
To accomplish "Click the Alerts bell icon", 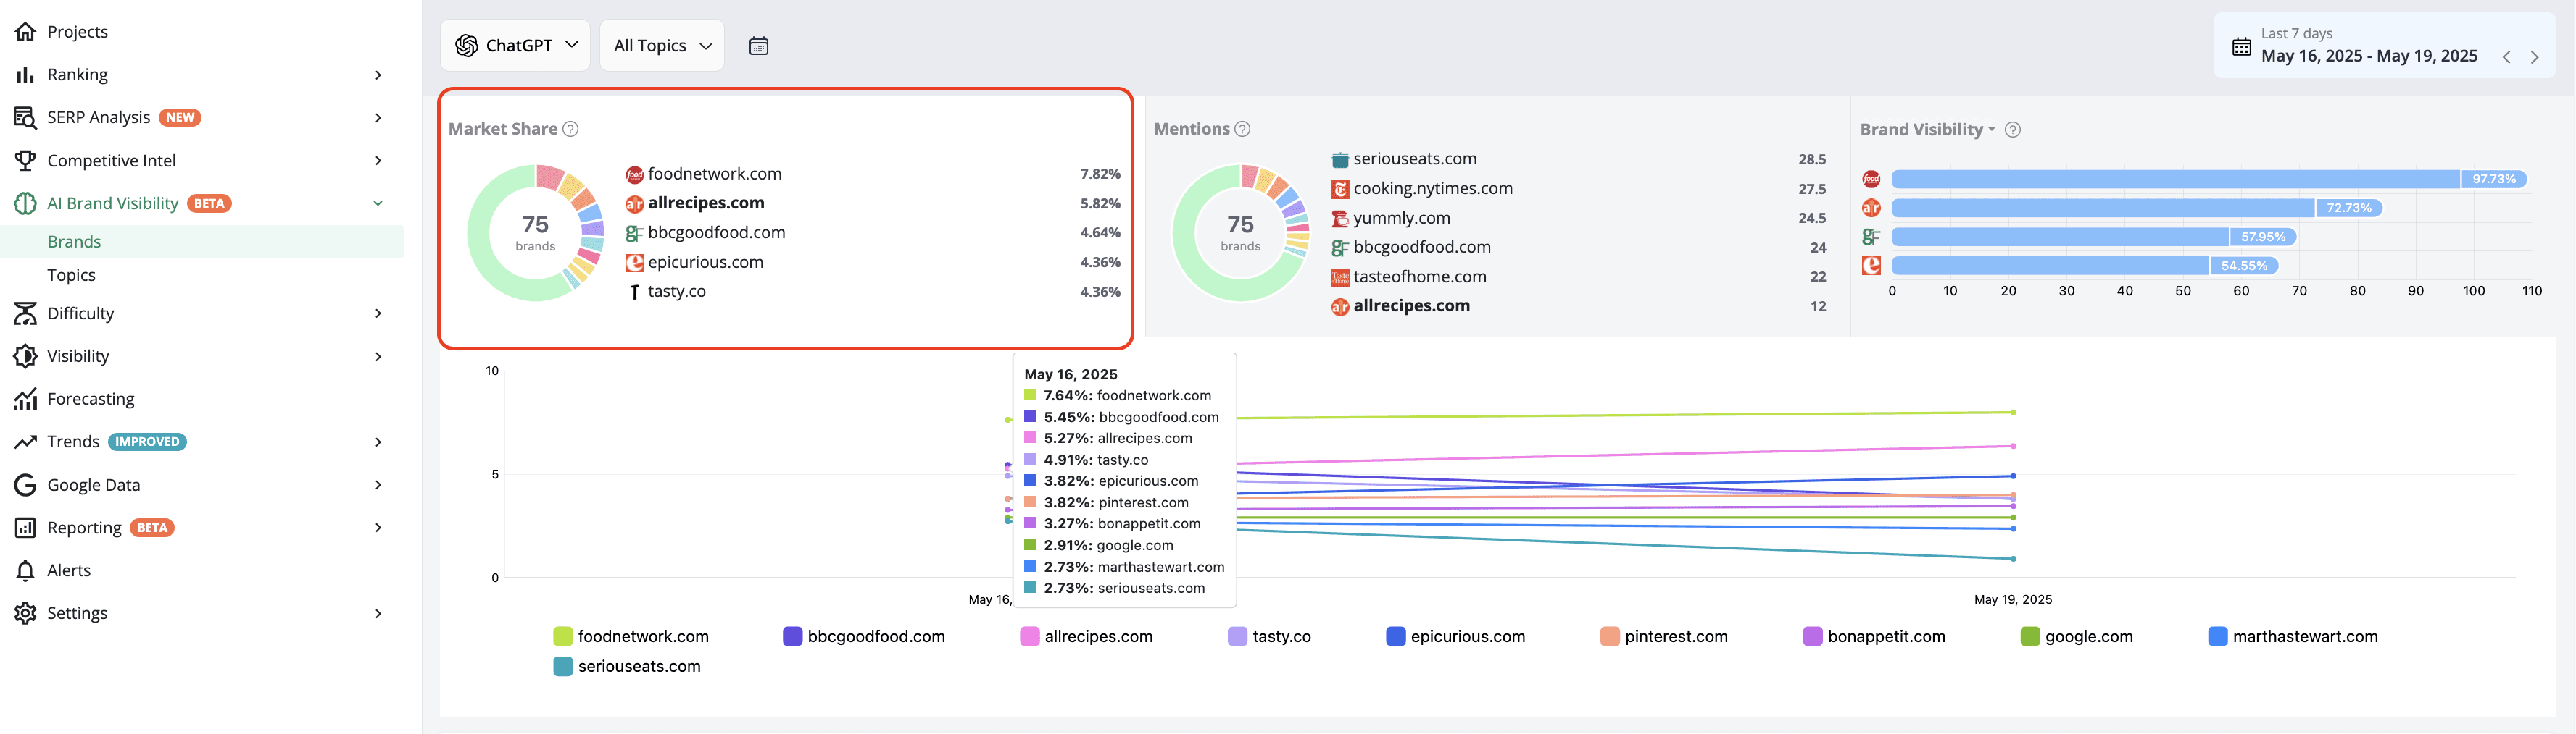I will (25, 571).
